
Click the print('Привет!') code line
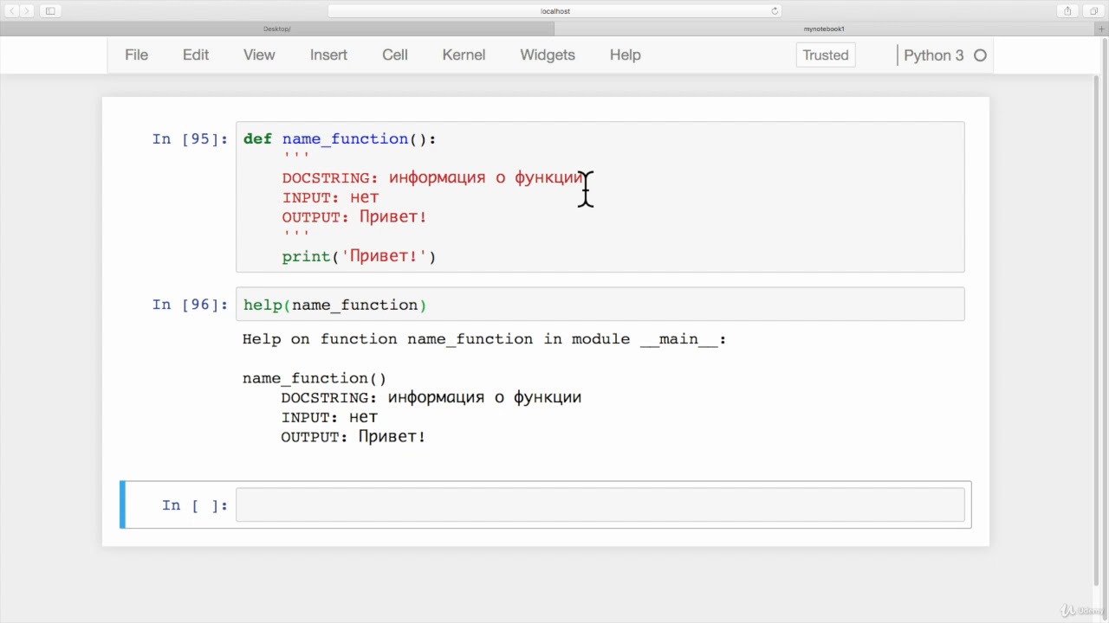(359, 256)
